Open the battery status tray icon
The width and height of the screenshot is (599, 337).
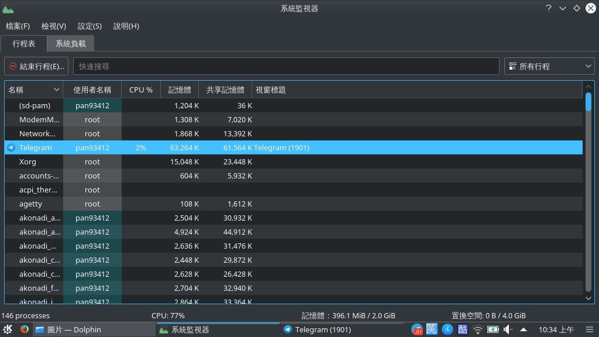[x=493, y=329]
